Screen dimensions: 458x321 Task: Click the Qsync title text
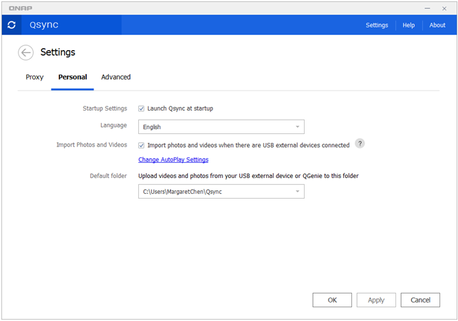(x=44, y=25)
